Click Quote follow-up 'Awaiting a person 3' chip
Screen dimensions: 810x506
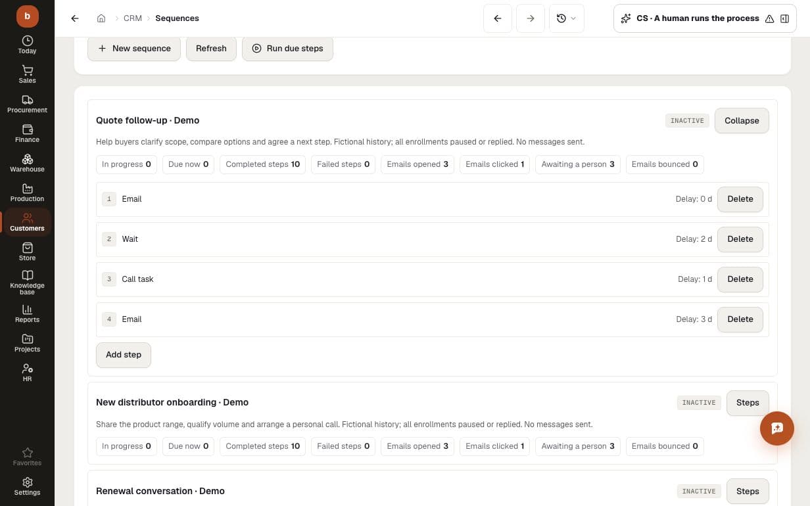pyautogui.click(x=578, y=164)
